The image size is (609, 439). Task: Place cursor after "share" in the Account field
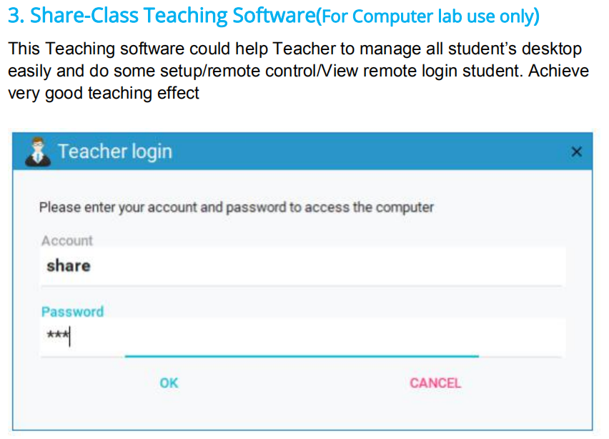coord(92,266)
